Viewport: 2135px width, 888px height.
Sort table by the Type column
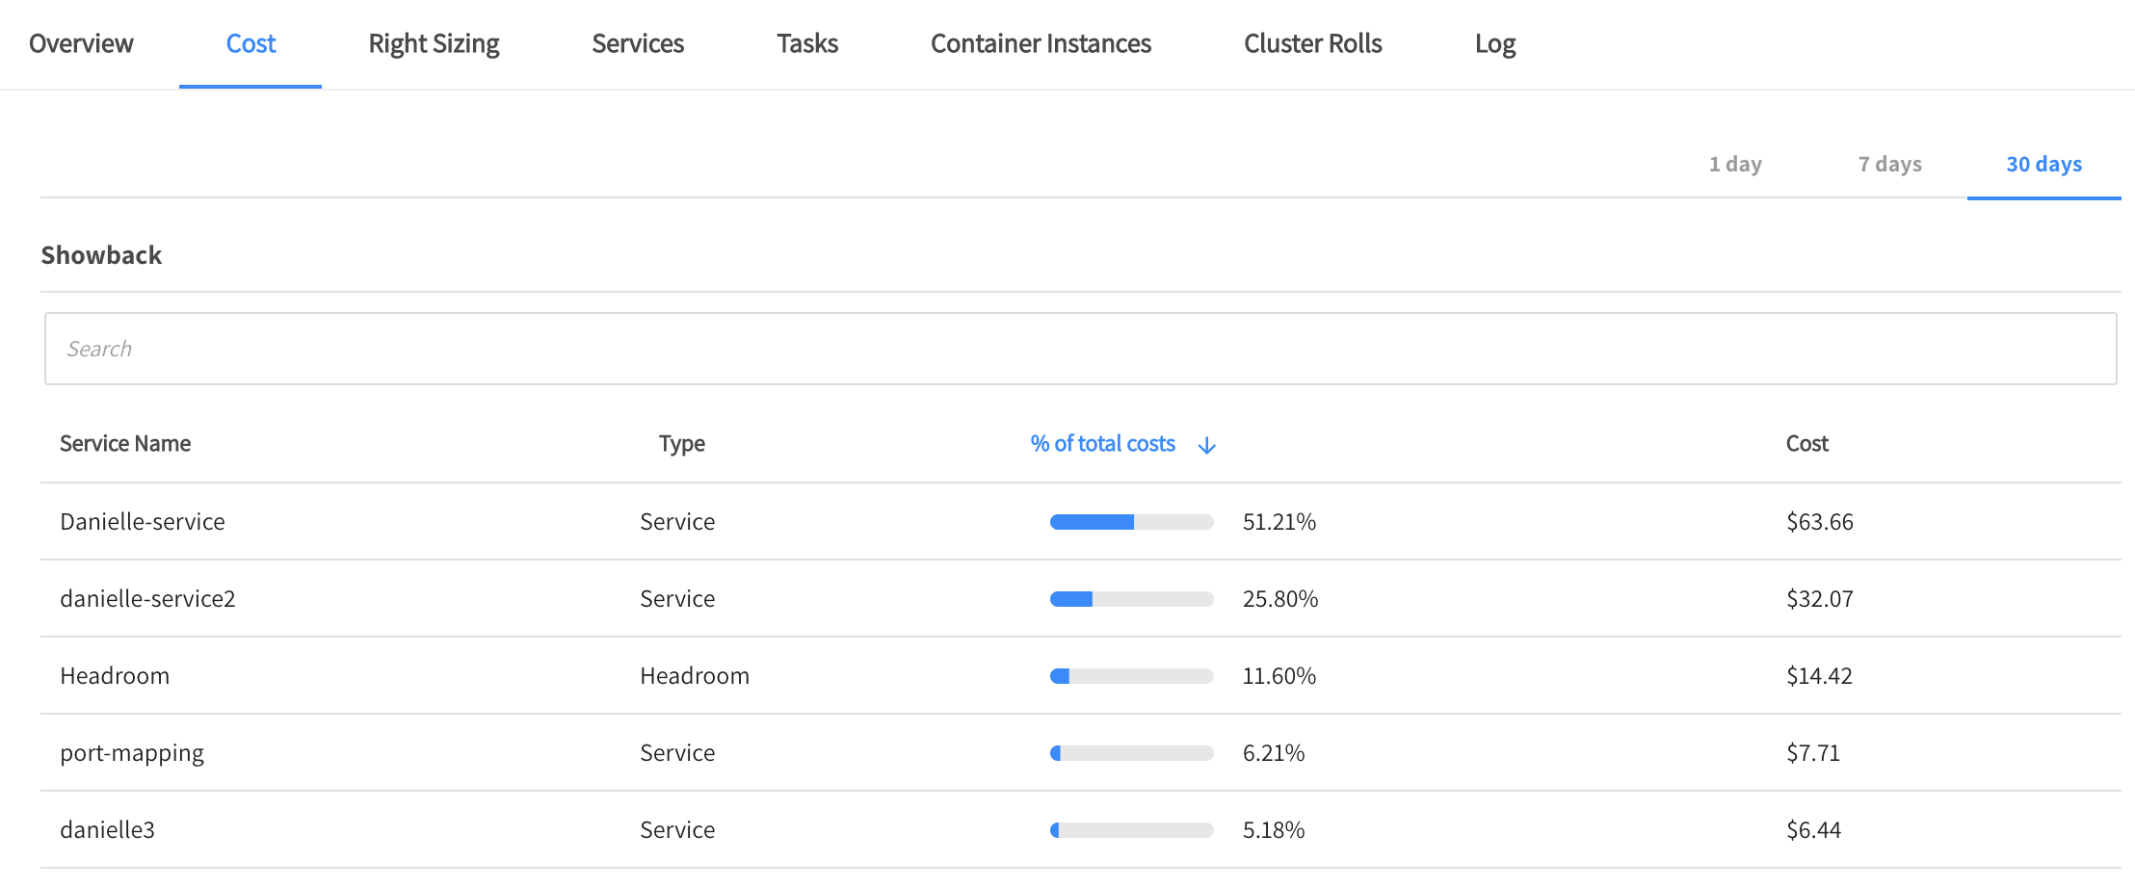pyautogui.click(x=681, y=444)
